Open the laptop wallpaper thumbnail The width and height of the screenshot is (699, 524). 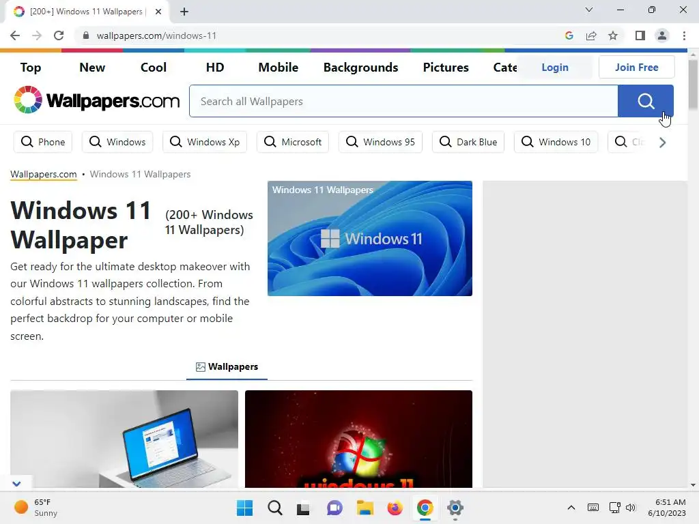click(124, 439)
